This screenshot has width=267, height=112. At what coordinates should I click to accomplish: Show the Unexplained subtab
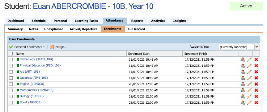point(54,29)
